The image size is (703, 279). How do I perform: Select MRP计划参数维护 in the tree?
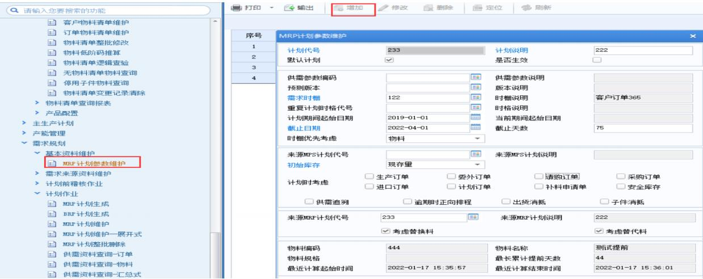tap(94, 164)
